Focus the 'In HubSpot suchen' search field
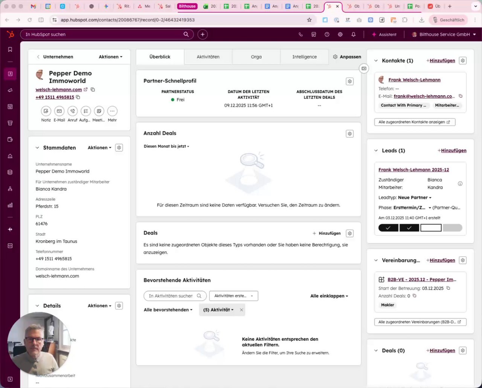 coord(107,34)
